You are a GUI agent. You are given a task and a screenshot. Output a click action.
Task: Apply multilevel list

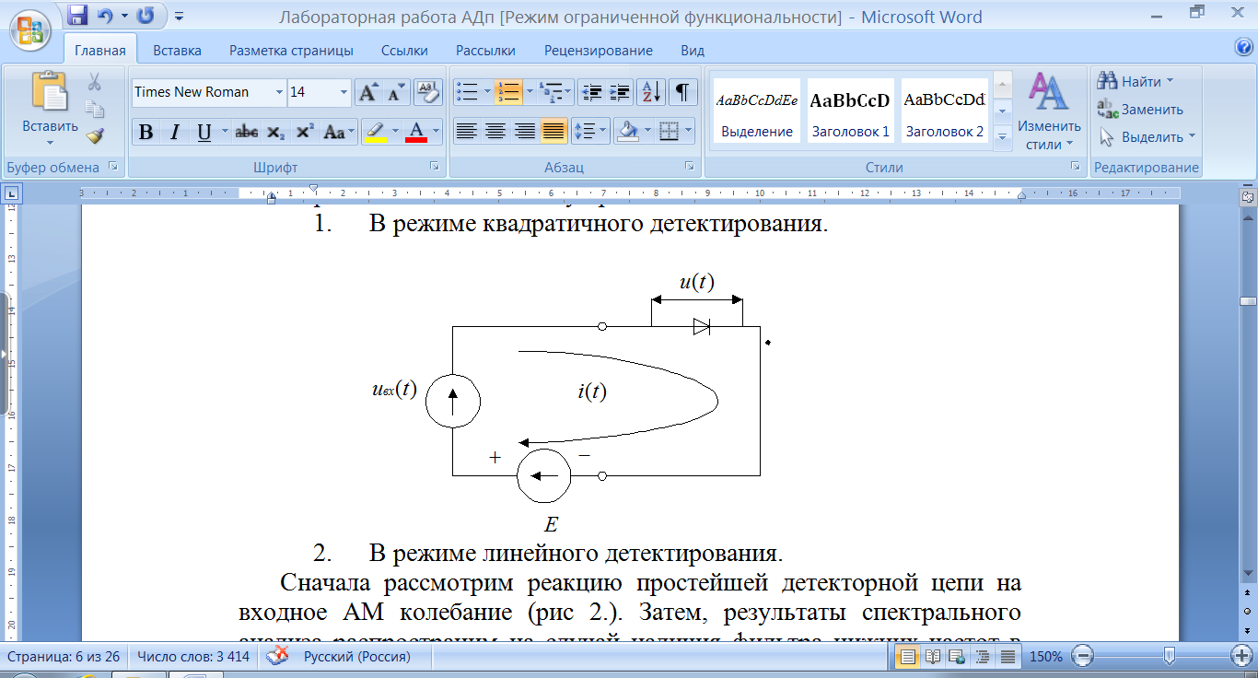click(x=551, y=92)
